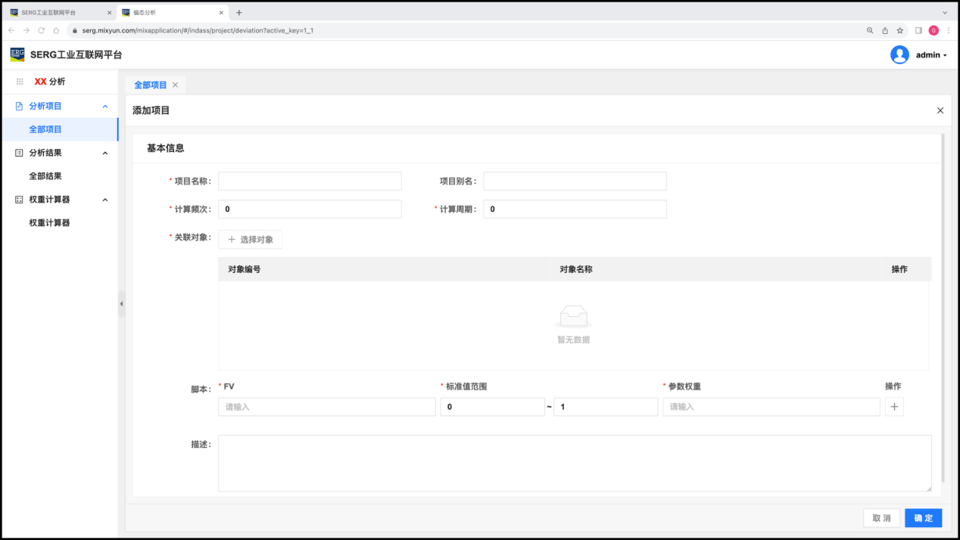960x540 pixels.
Task: Close the 全部项目 tab
Action: [175, 85]
